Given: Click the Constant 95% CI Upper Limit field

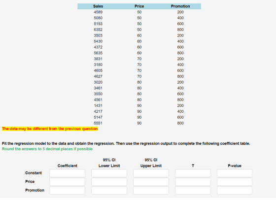Looking at the screenshot, I should coord(151,173).
